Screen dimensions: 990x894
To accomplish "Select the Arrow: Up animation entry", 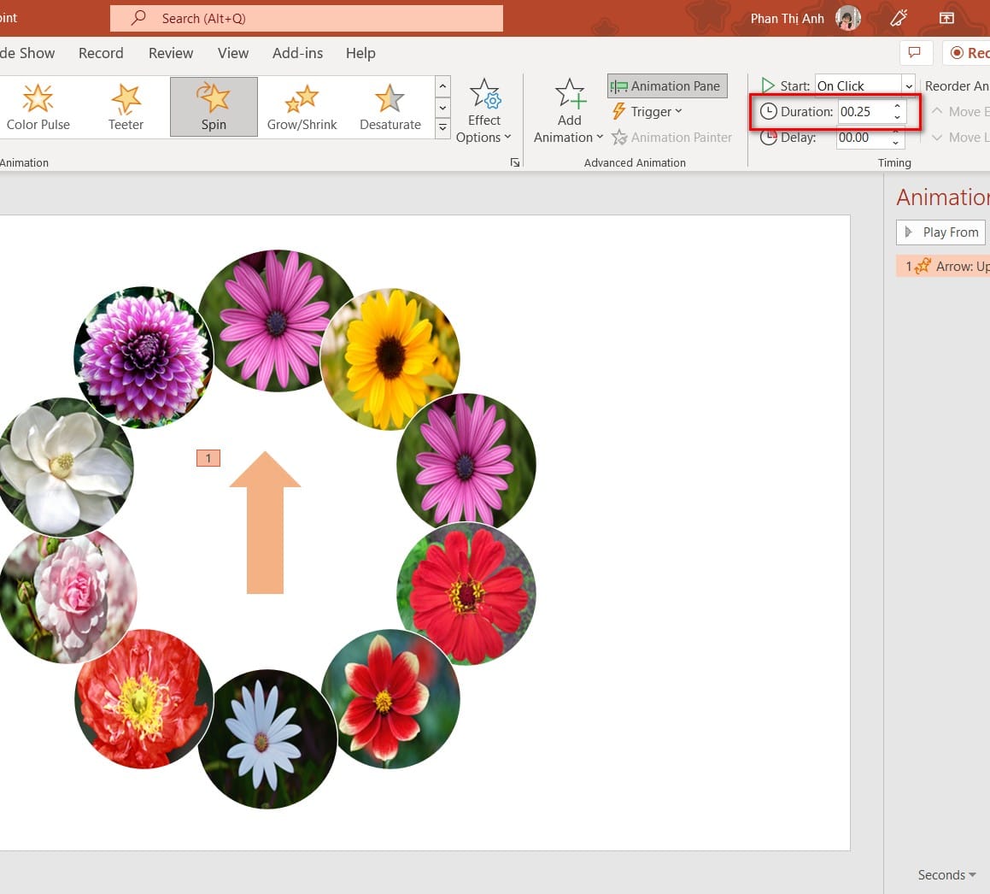I will (x=943, y=267).
